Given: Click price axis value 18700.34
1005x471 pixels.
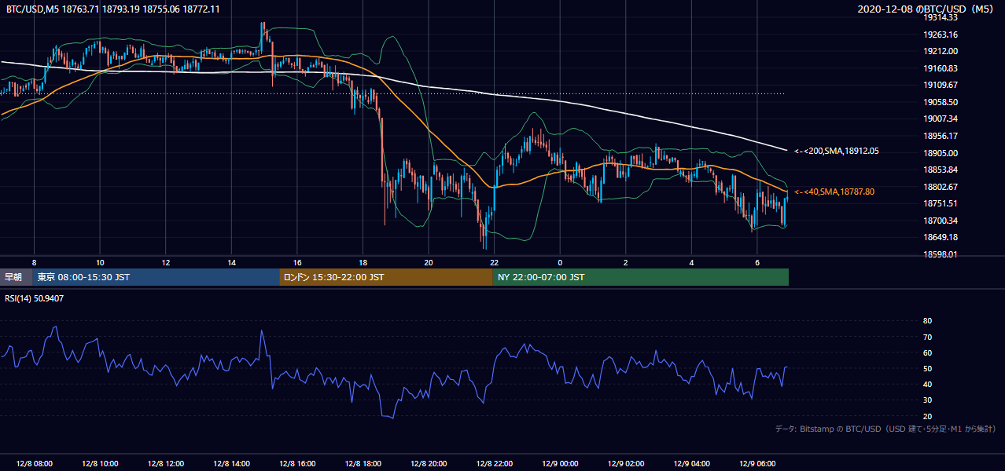Looking at the screenshot, I should 941,221.
